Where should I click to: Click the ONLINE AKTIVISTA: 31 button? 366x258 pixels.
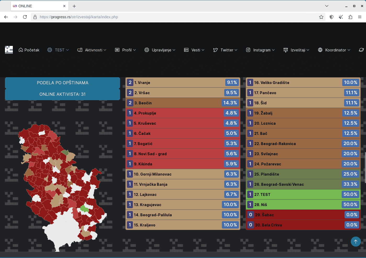tap(63, 94)
